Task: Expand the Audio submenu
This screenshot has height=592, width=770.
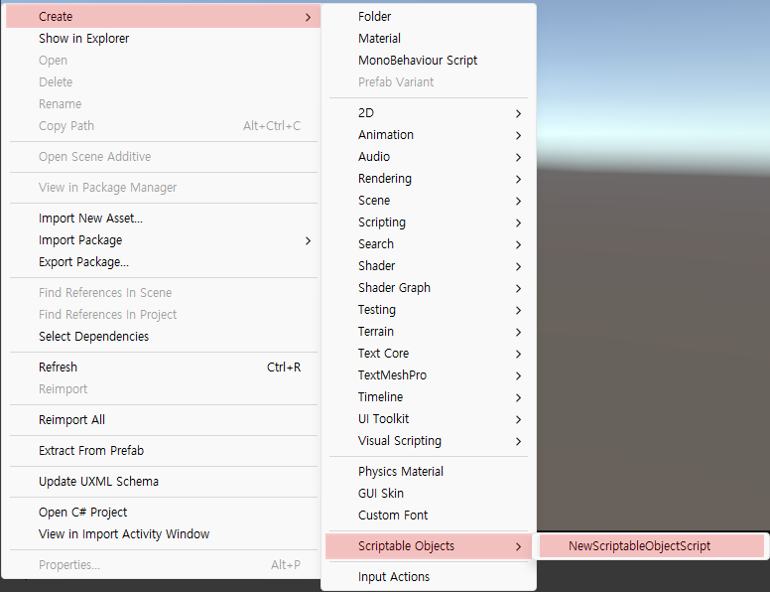Action: (429, 157)
